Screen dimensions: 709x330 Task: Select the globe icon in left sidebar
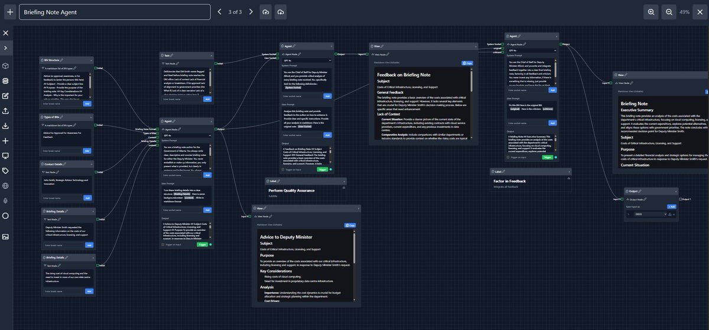point(5,186)
